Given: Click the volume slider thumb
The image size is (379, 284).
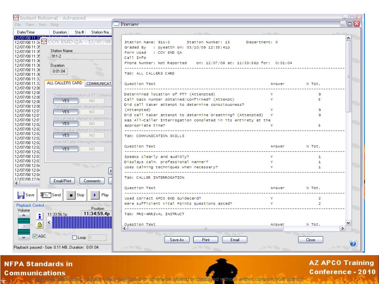Looking at the screenshot, I should click(24, 226).
